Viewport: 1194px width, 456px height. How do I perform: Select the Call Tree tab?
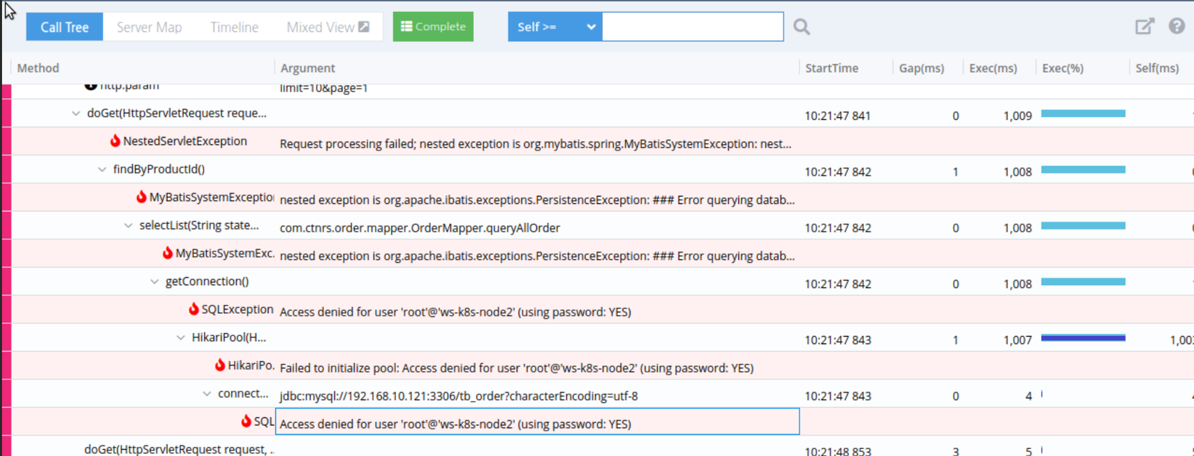(64, 27)
